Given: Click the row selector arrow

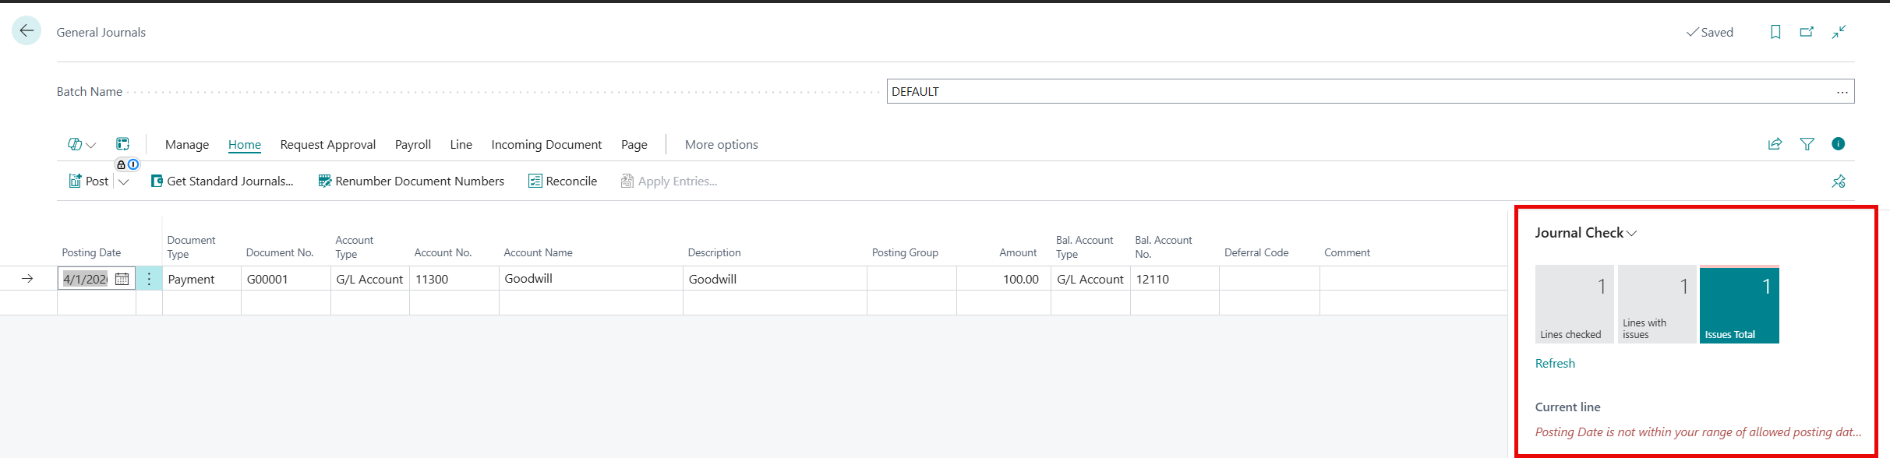Looking at the screenshot, I should 27,279.
